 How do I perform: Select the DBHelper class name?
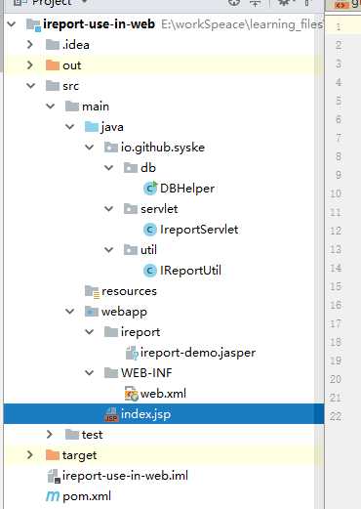tap(187, 189)
